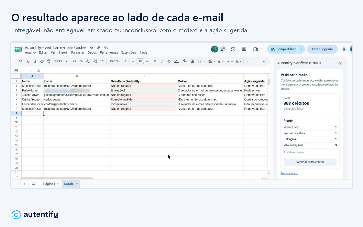Click the green collaborator avatar
This screenshot has height=227, width=363.
[214, 49]
